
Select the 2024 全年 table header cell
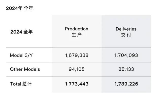pos(22,32)
